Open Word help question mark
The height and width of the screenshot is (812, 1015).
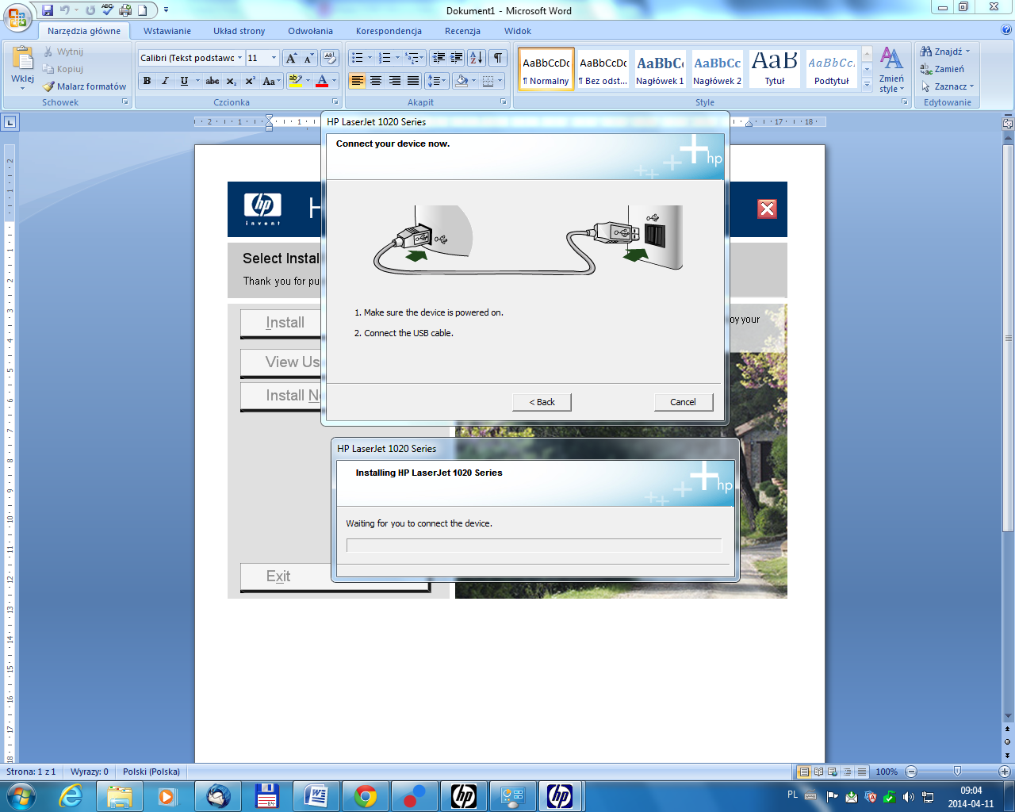pyautogui.click(x=1006, y=30)
